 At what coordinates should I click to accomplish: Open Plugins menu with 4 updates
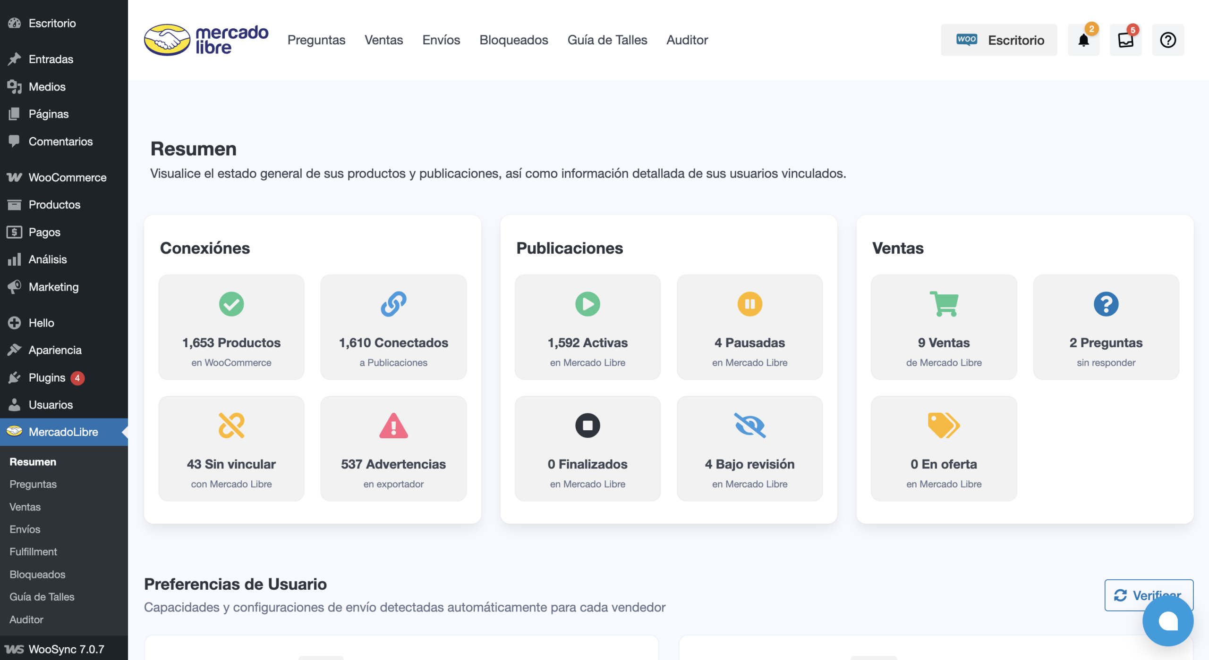tap(64, 377)
